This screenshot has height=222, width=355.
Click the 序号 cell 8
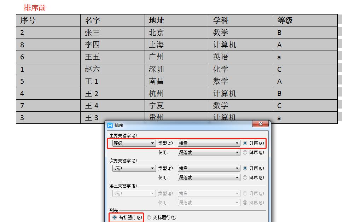pos(48,45)
